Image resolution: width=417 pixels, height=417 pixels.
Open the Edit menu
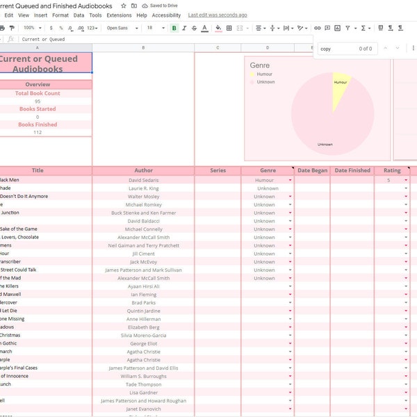click(9, 15)
